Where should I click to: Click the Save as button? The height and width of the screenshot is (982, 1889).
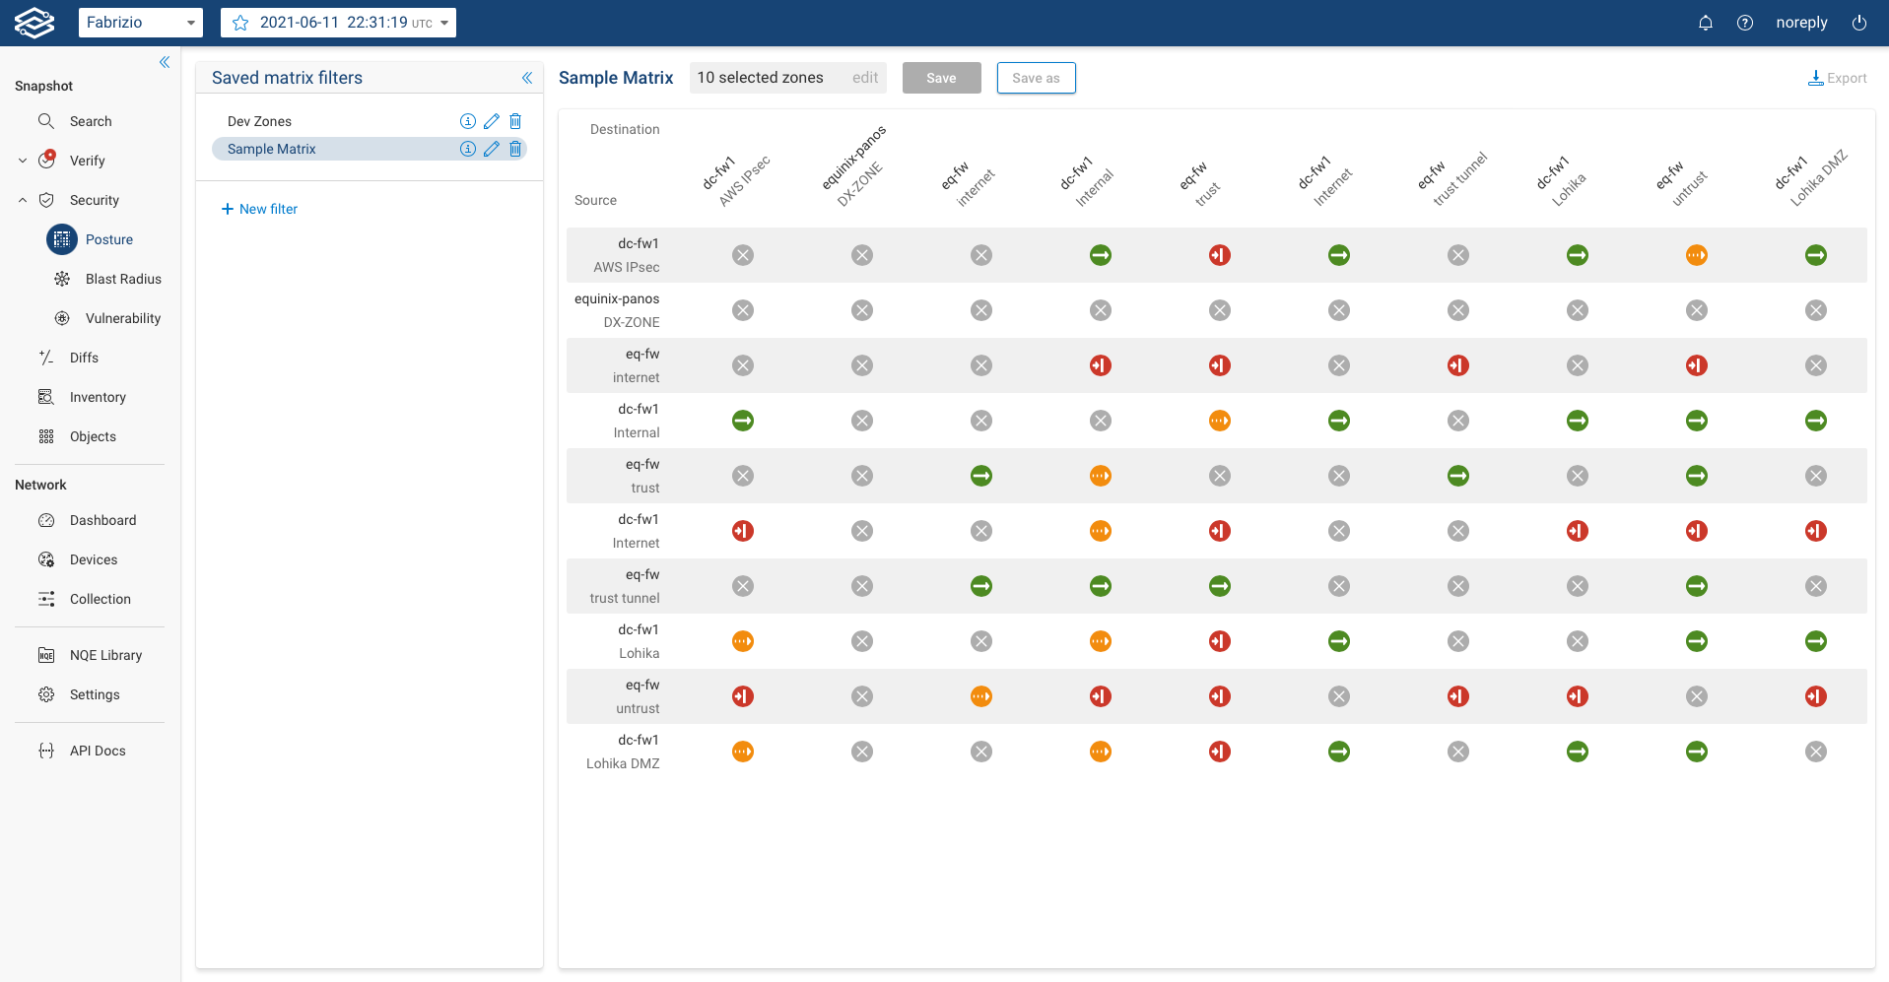click(x=1036, y=78)
